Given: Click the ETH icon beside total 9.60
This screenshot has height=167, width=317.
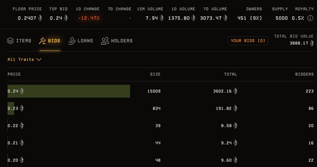Looking at the screenshot, I should (x=235, y=160).
